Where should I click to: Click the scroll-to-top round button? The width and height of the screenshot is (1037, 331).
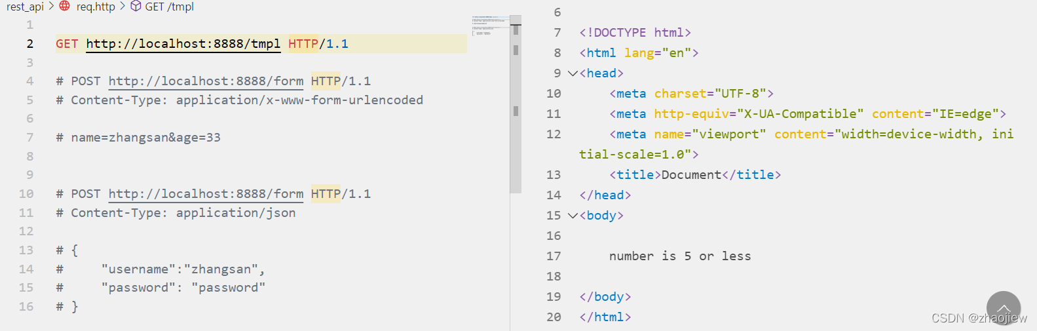tap(1004, 308)
